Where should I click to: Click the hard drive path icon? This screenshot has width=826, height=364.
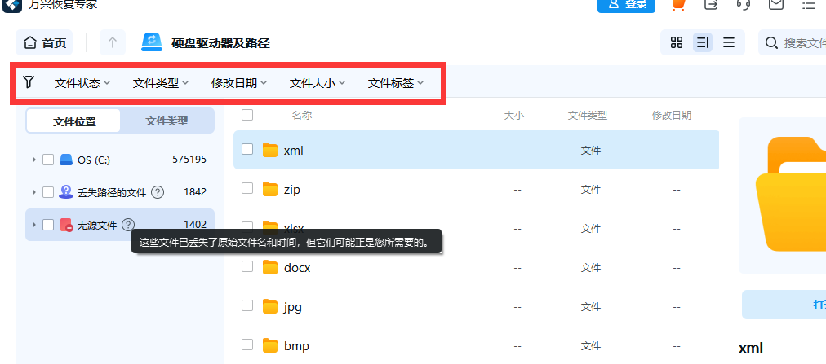coord(152,42)
